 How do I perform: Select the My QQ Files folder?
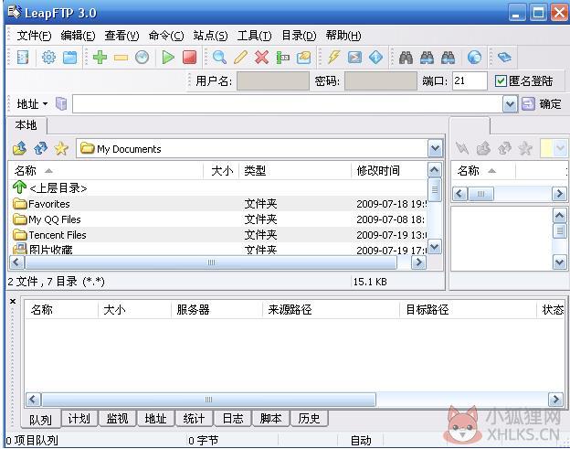(x=217, y=219)
